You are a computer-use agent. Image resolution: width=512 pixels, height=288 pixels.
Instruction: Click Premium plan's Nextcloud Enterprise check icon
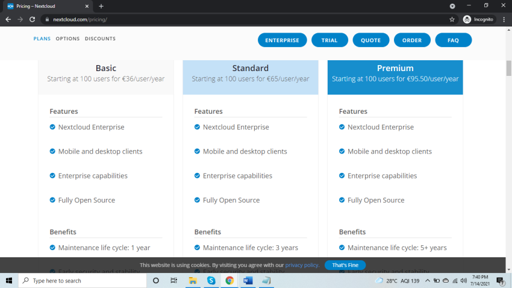[342, 127]
